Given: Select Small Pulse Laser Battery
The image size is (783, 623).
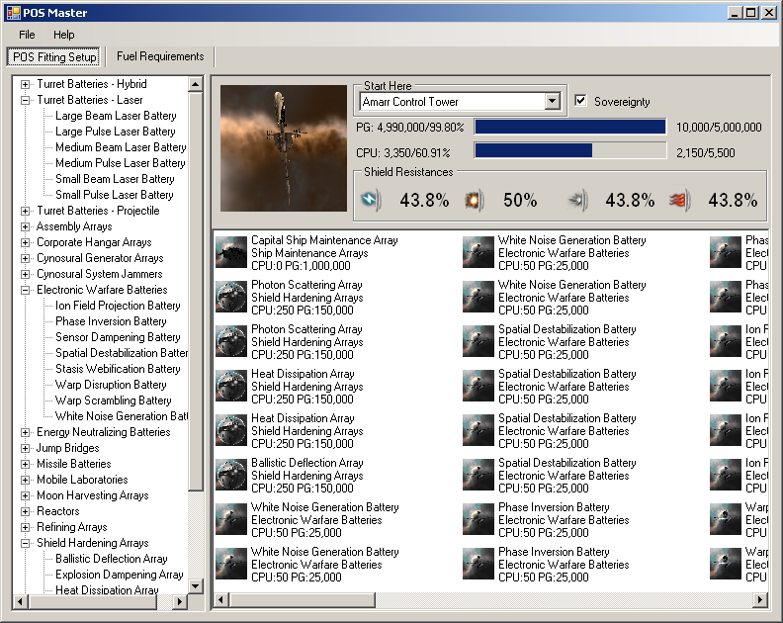Looking at the screenshot, I should pyautogui.click(x=115, y=195).
